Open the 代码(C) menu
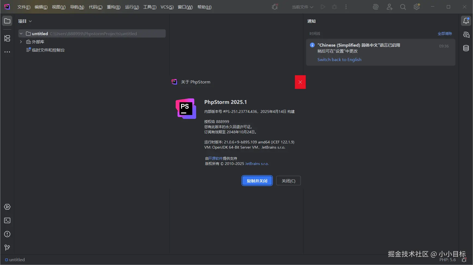473x265 pixels. tap(96, 7)
